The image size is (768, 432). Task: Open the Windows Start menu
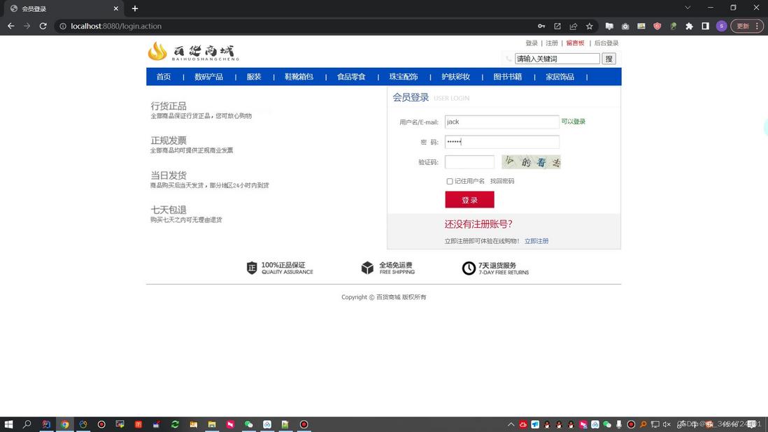click(x=8, y=424)
